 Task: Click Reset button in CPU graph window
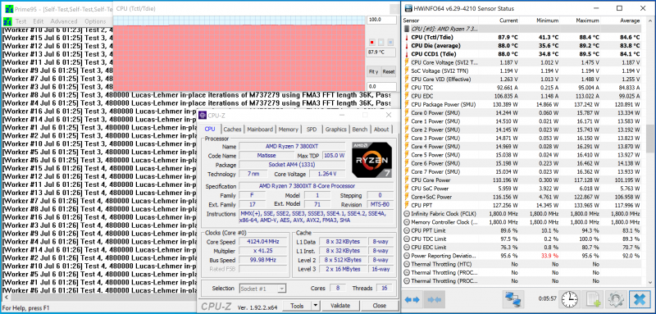coord(389,71)
